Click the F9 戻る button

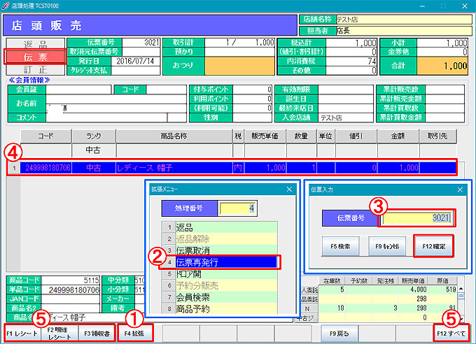[x=339, y=334]
